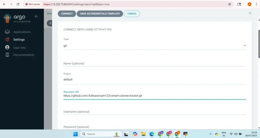Bookmark this page with star icon
This screenshot has height=138, width=260.
(x=230, y=4)
